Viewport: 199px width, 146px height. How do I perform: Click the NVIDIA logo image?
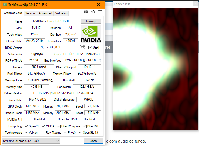pos(91,34)
